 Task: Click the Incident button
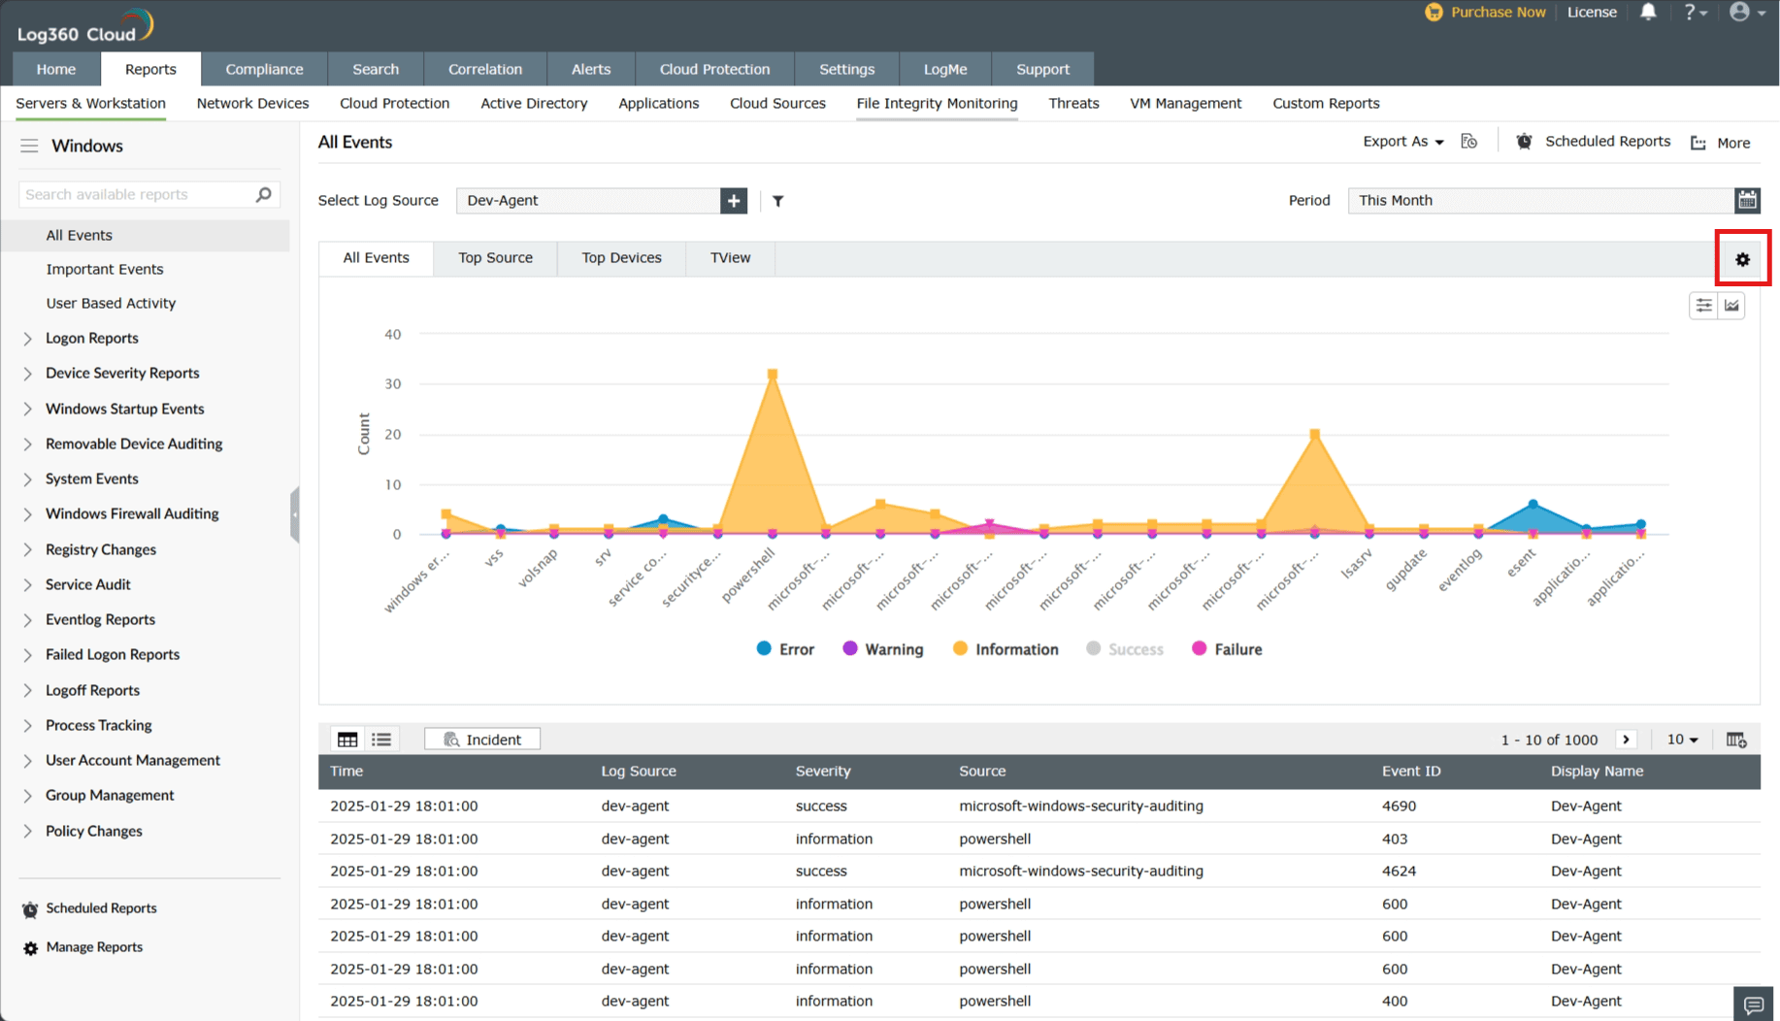pyautogui.click(x=482, y=740)
